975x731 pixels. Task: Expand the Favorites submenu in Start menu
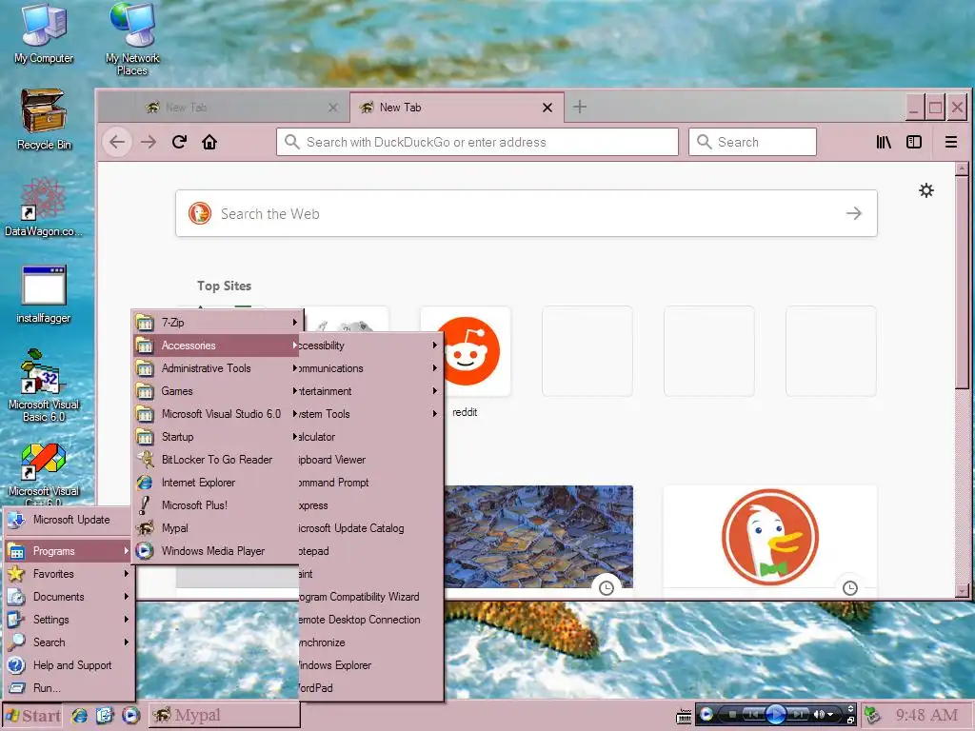tap(69, 574)
